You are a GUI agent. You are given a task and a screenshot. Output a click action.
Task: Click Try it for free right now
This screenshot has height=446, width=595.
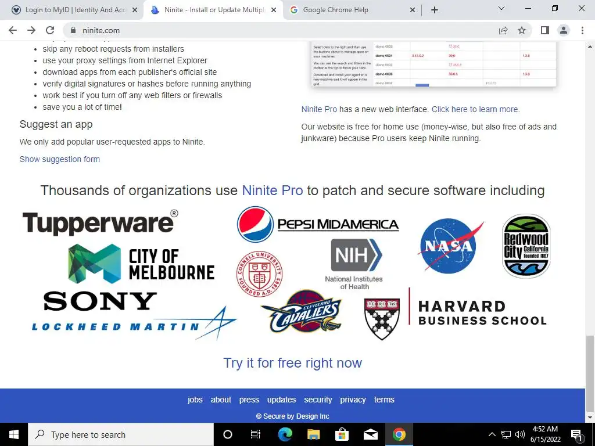[x=293, y=363]
